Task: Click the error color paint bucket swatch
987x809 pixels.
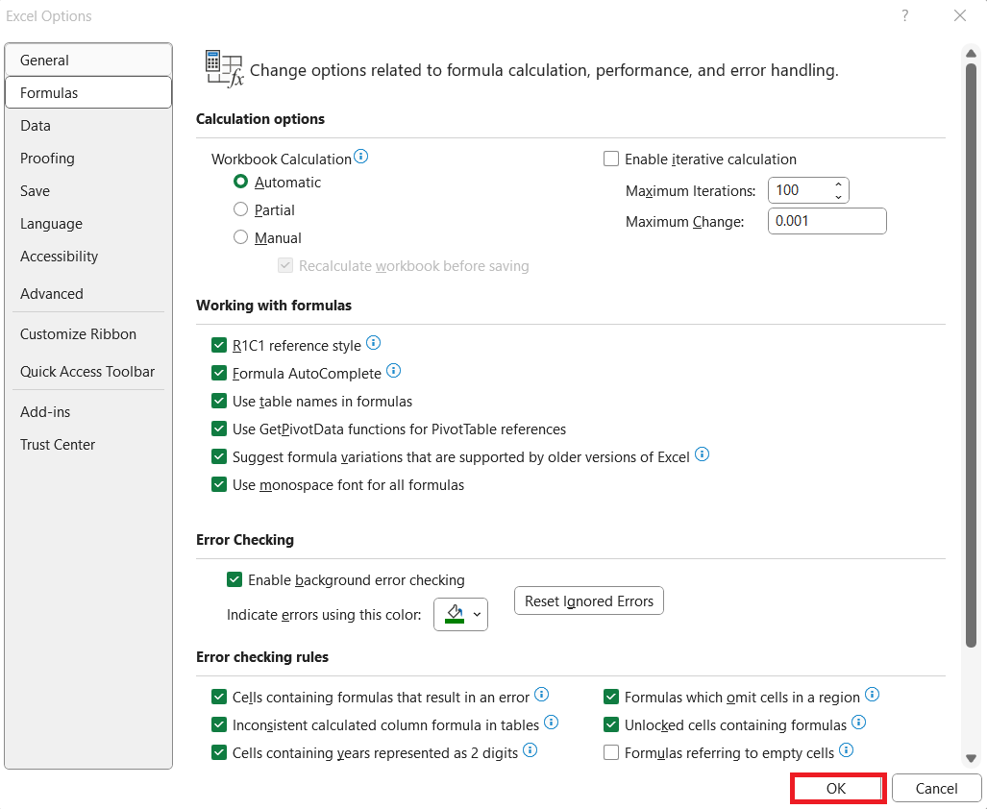Action: tap(455, 615)
